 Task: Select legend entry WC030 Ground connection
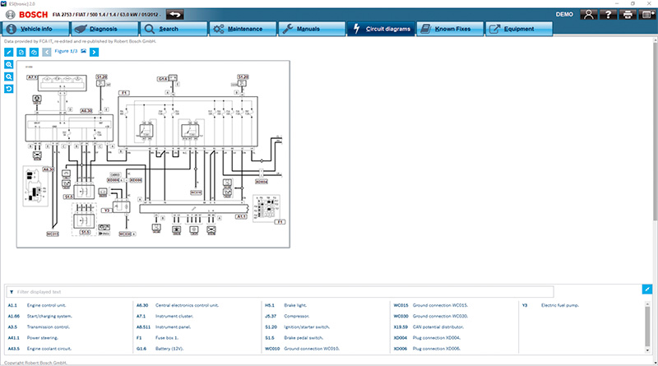[x=430, y=316]
